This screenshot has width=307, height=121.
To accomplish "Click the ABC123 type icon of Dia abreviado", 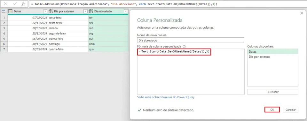I will click(x=91, y=11).
